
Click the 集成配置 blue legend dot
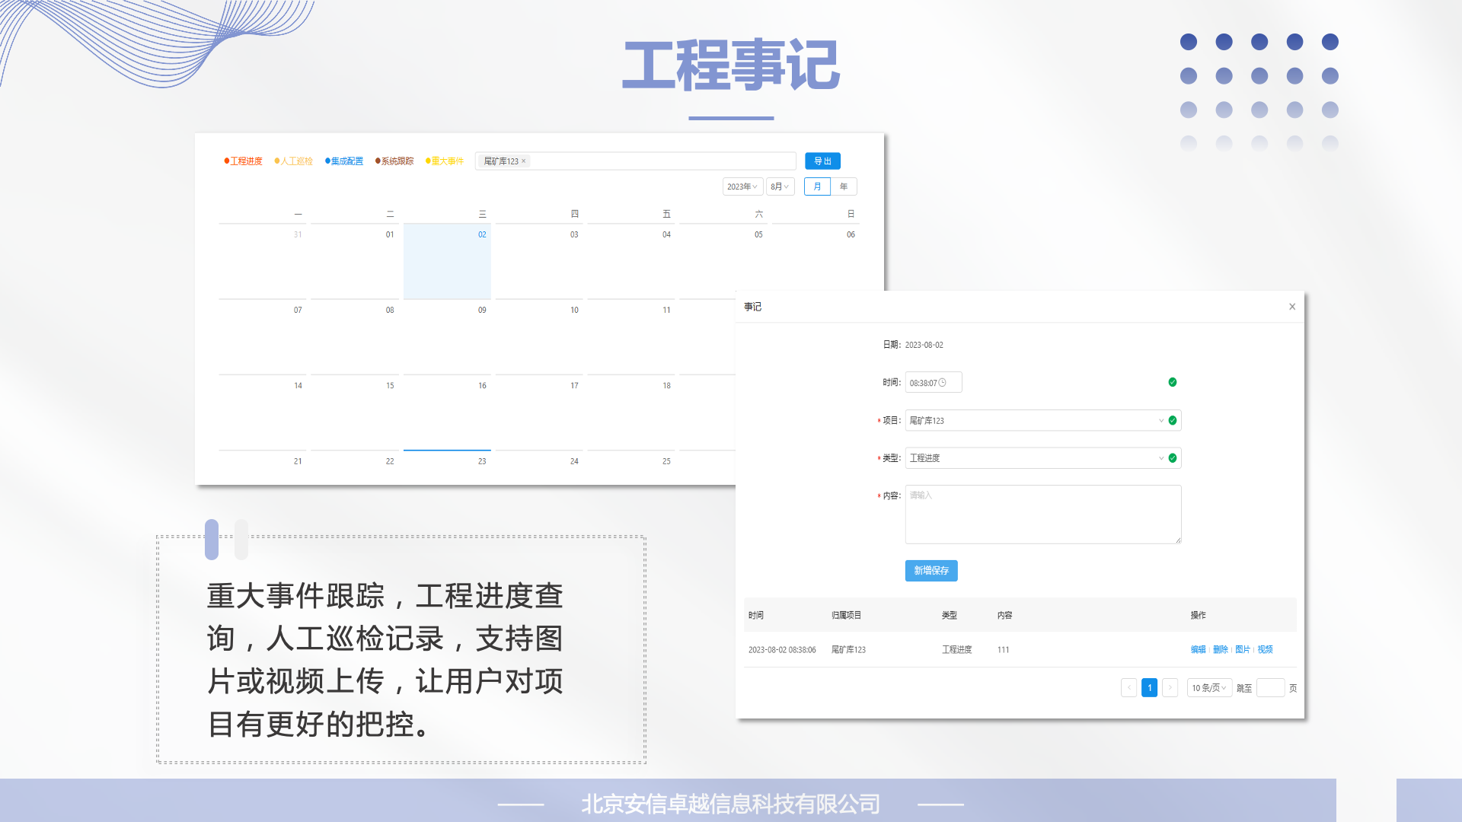327,161
